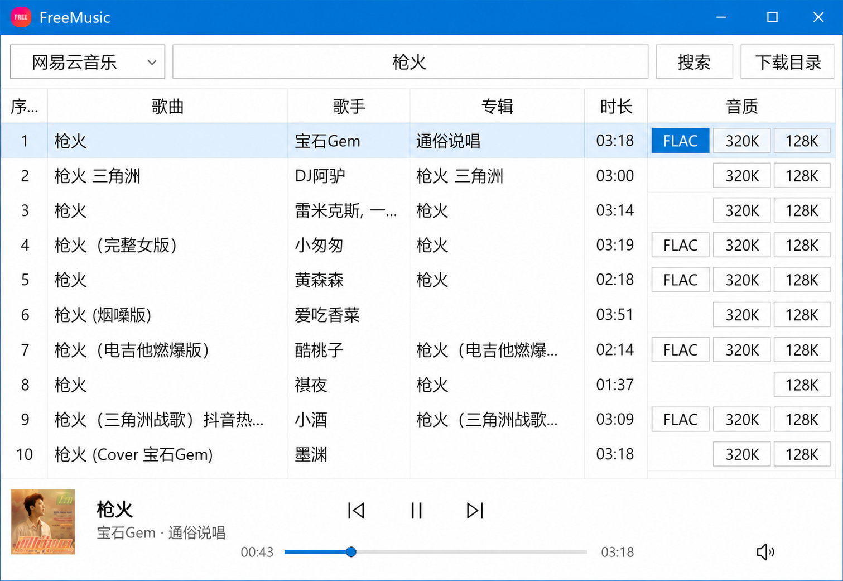This screenshot has height=581, width=843.
Task: Pause the playing song
Action: click(416, 510)
